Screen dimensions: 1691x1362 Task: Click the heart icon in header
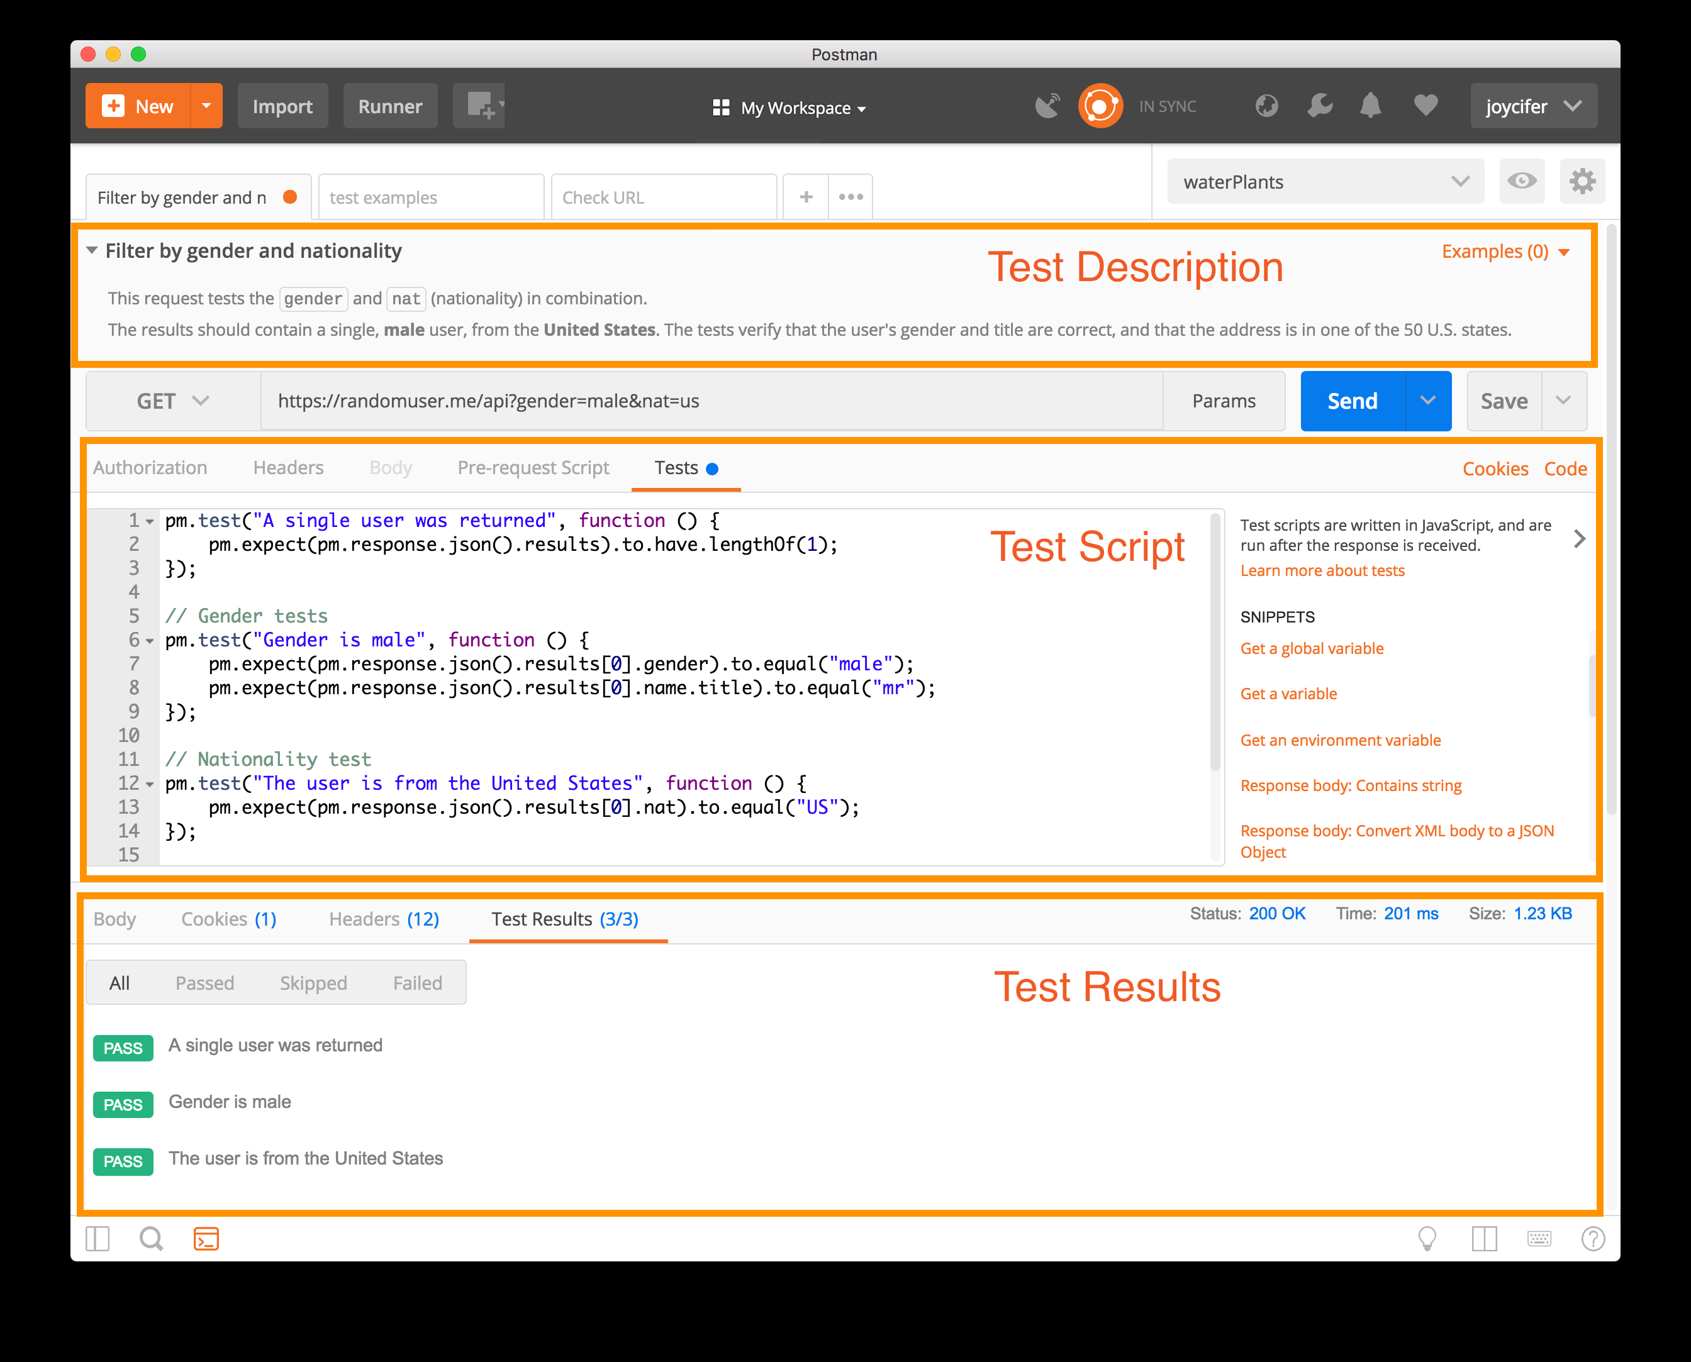tap(1426, 106)
